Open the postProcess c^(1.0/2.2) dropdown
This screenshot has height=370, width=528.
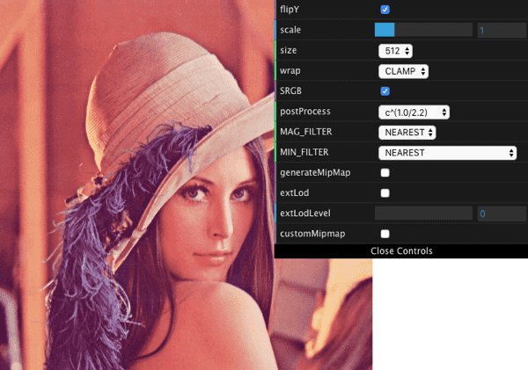pyautogui.click(x=414, y=112)
